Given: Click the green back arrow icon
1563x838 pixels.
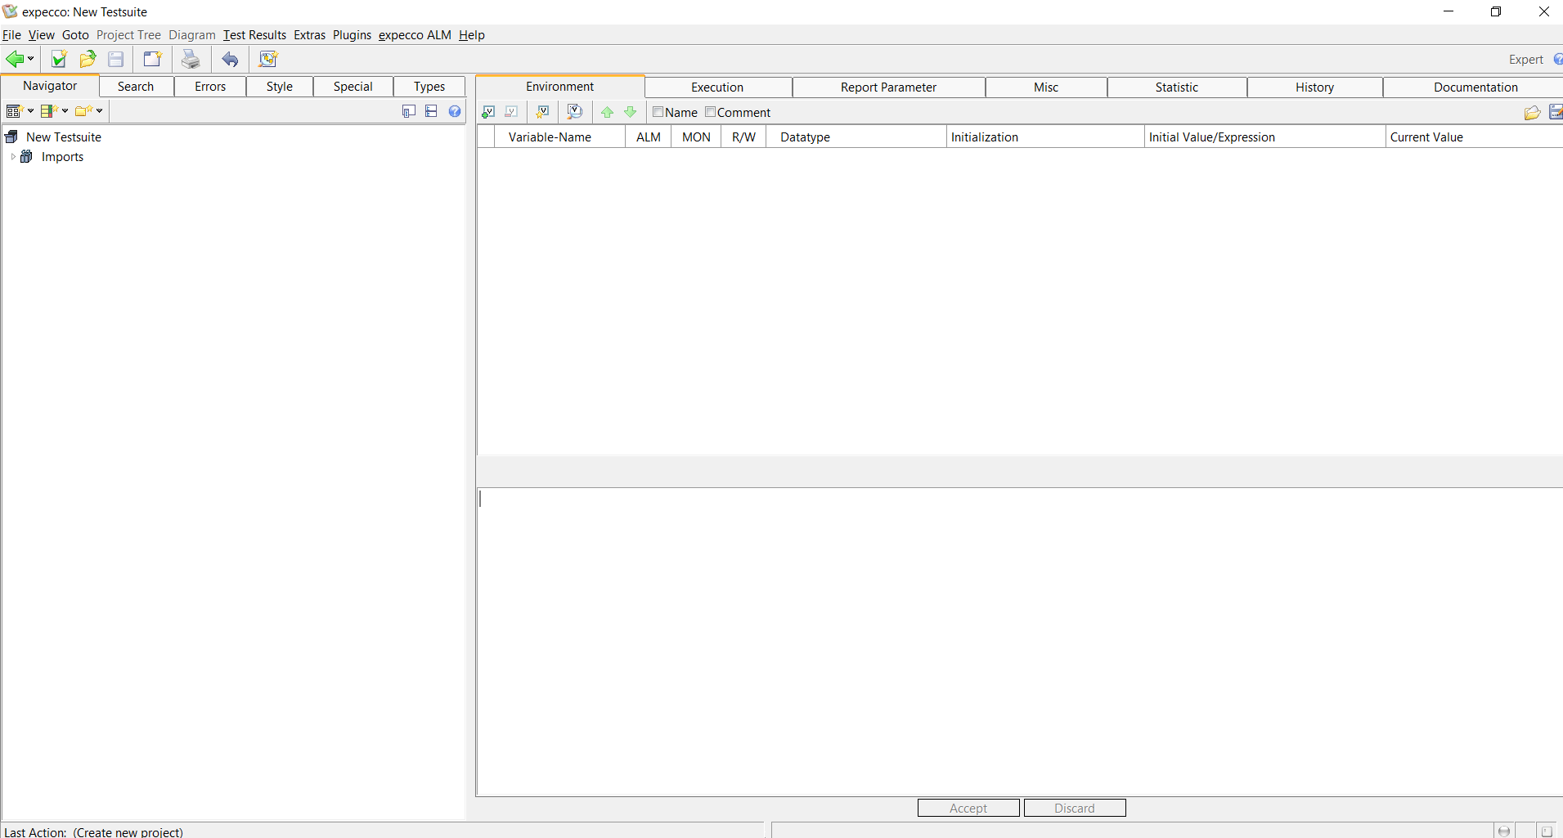Looking at the screenshot, I should point(14,59).
